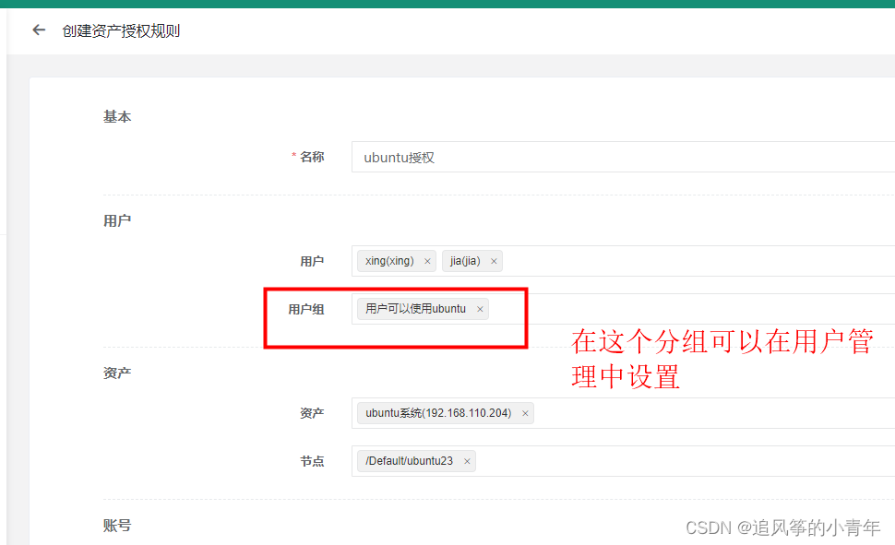The height and width of the screenshot is (545, 895).
Task: Click the 节点 field label
Action: 312,461
